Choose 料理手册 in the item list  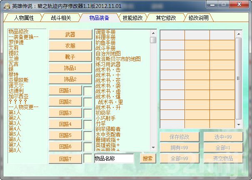105,37
